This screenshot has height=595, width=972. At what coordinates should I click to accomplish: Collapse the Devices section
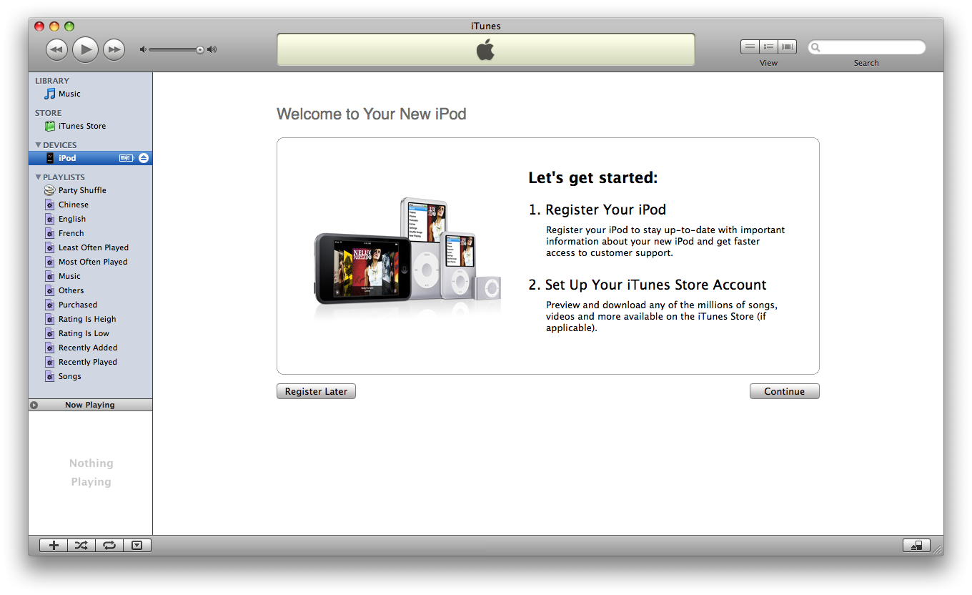pos(39,145)
